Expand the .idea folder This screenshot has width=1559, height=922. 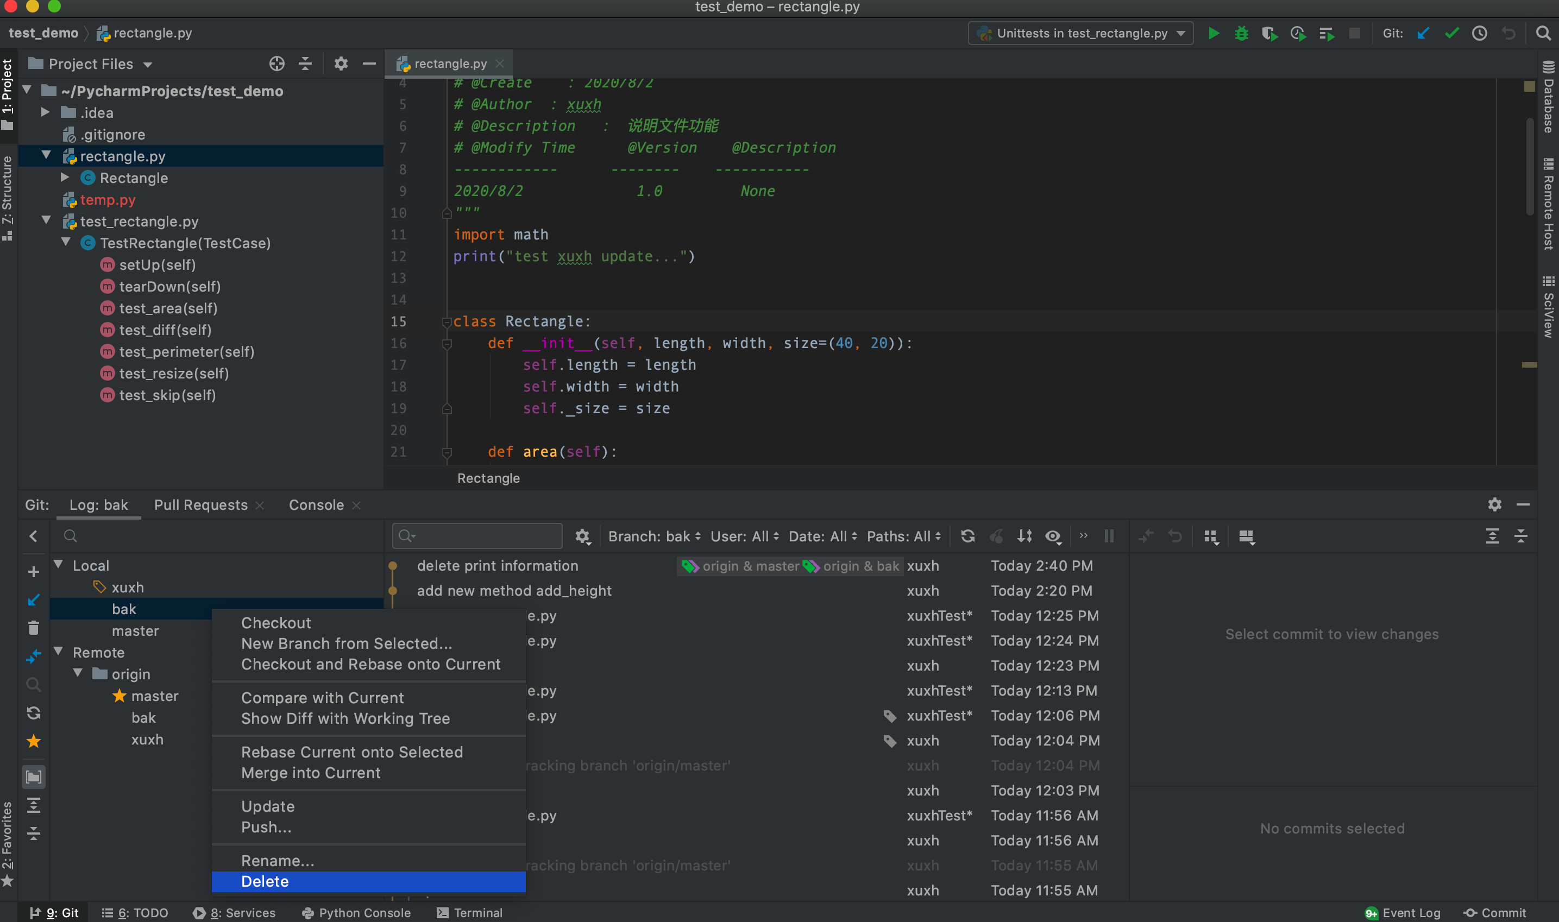pyautogui.click(x=46, y=112)
